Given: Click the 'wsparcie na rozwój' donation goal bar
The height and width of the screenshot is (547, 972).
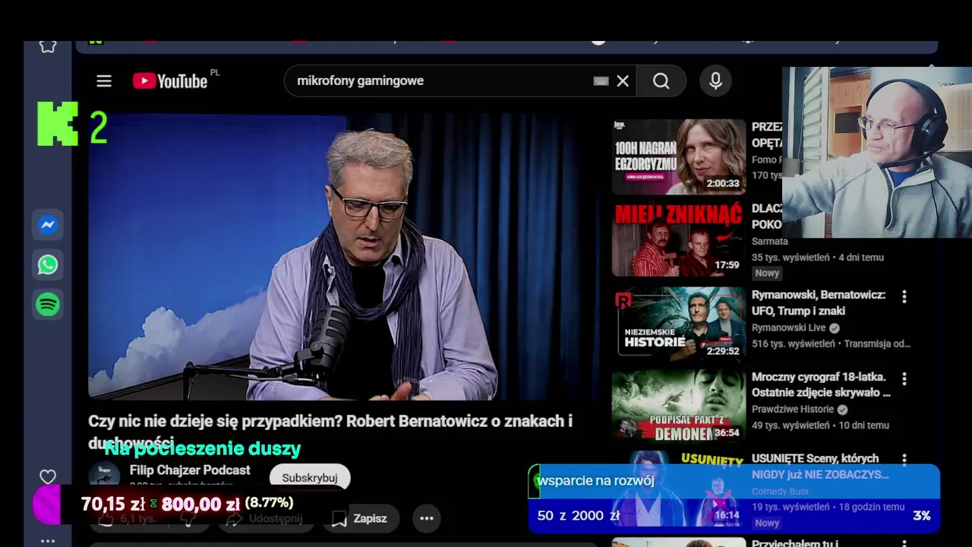Looking at the screenshot, I should pos(734,498).
